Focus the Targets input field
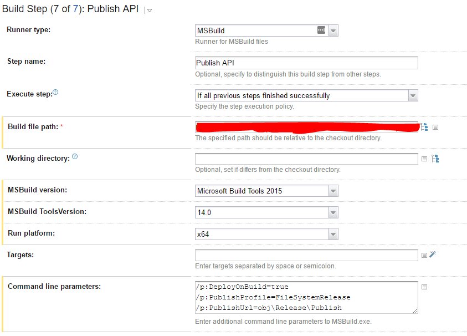 (x=306, y=255)
